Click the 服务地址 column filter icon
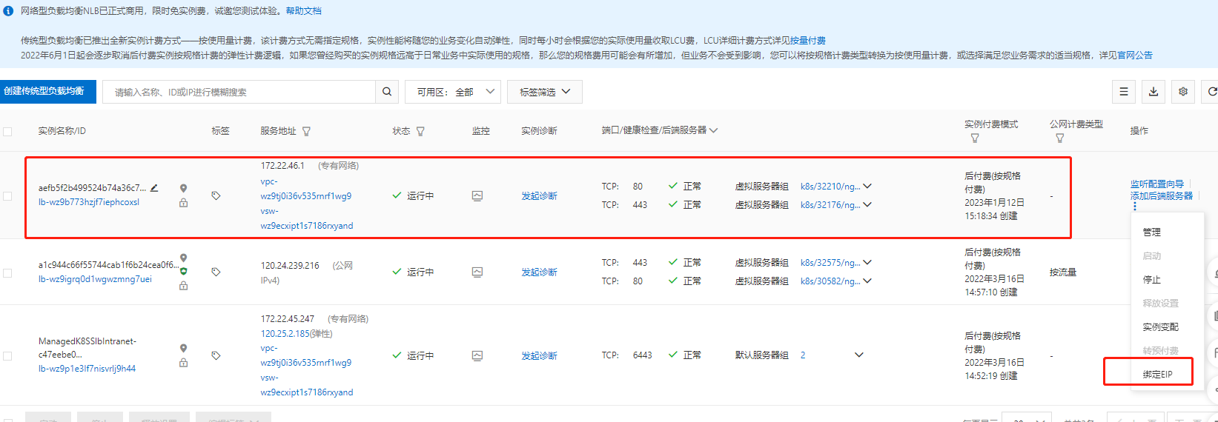This screenshot has width=1218, height=422. (x=306, y=131)
